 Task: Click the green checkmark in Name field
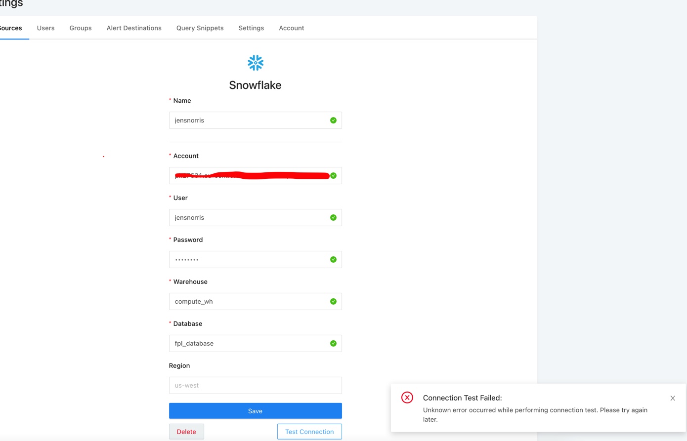point(333,120)
